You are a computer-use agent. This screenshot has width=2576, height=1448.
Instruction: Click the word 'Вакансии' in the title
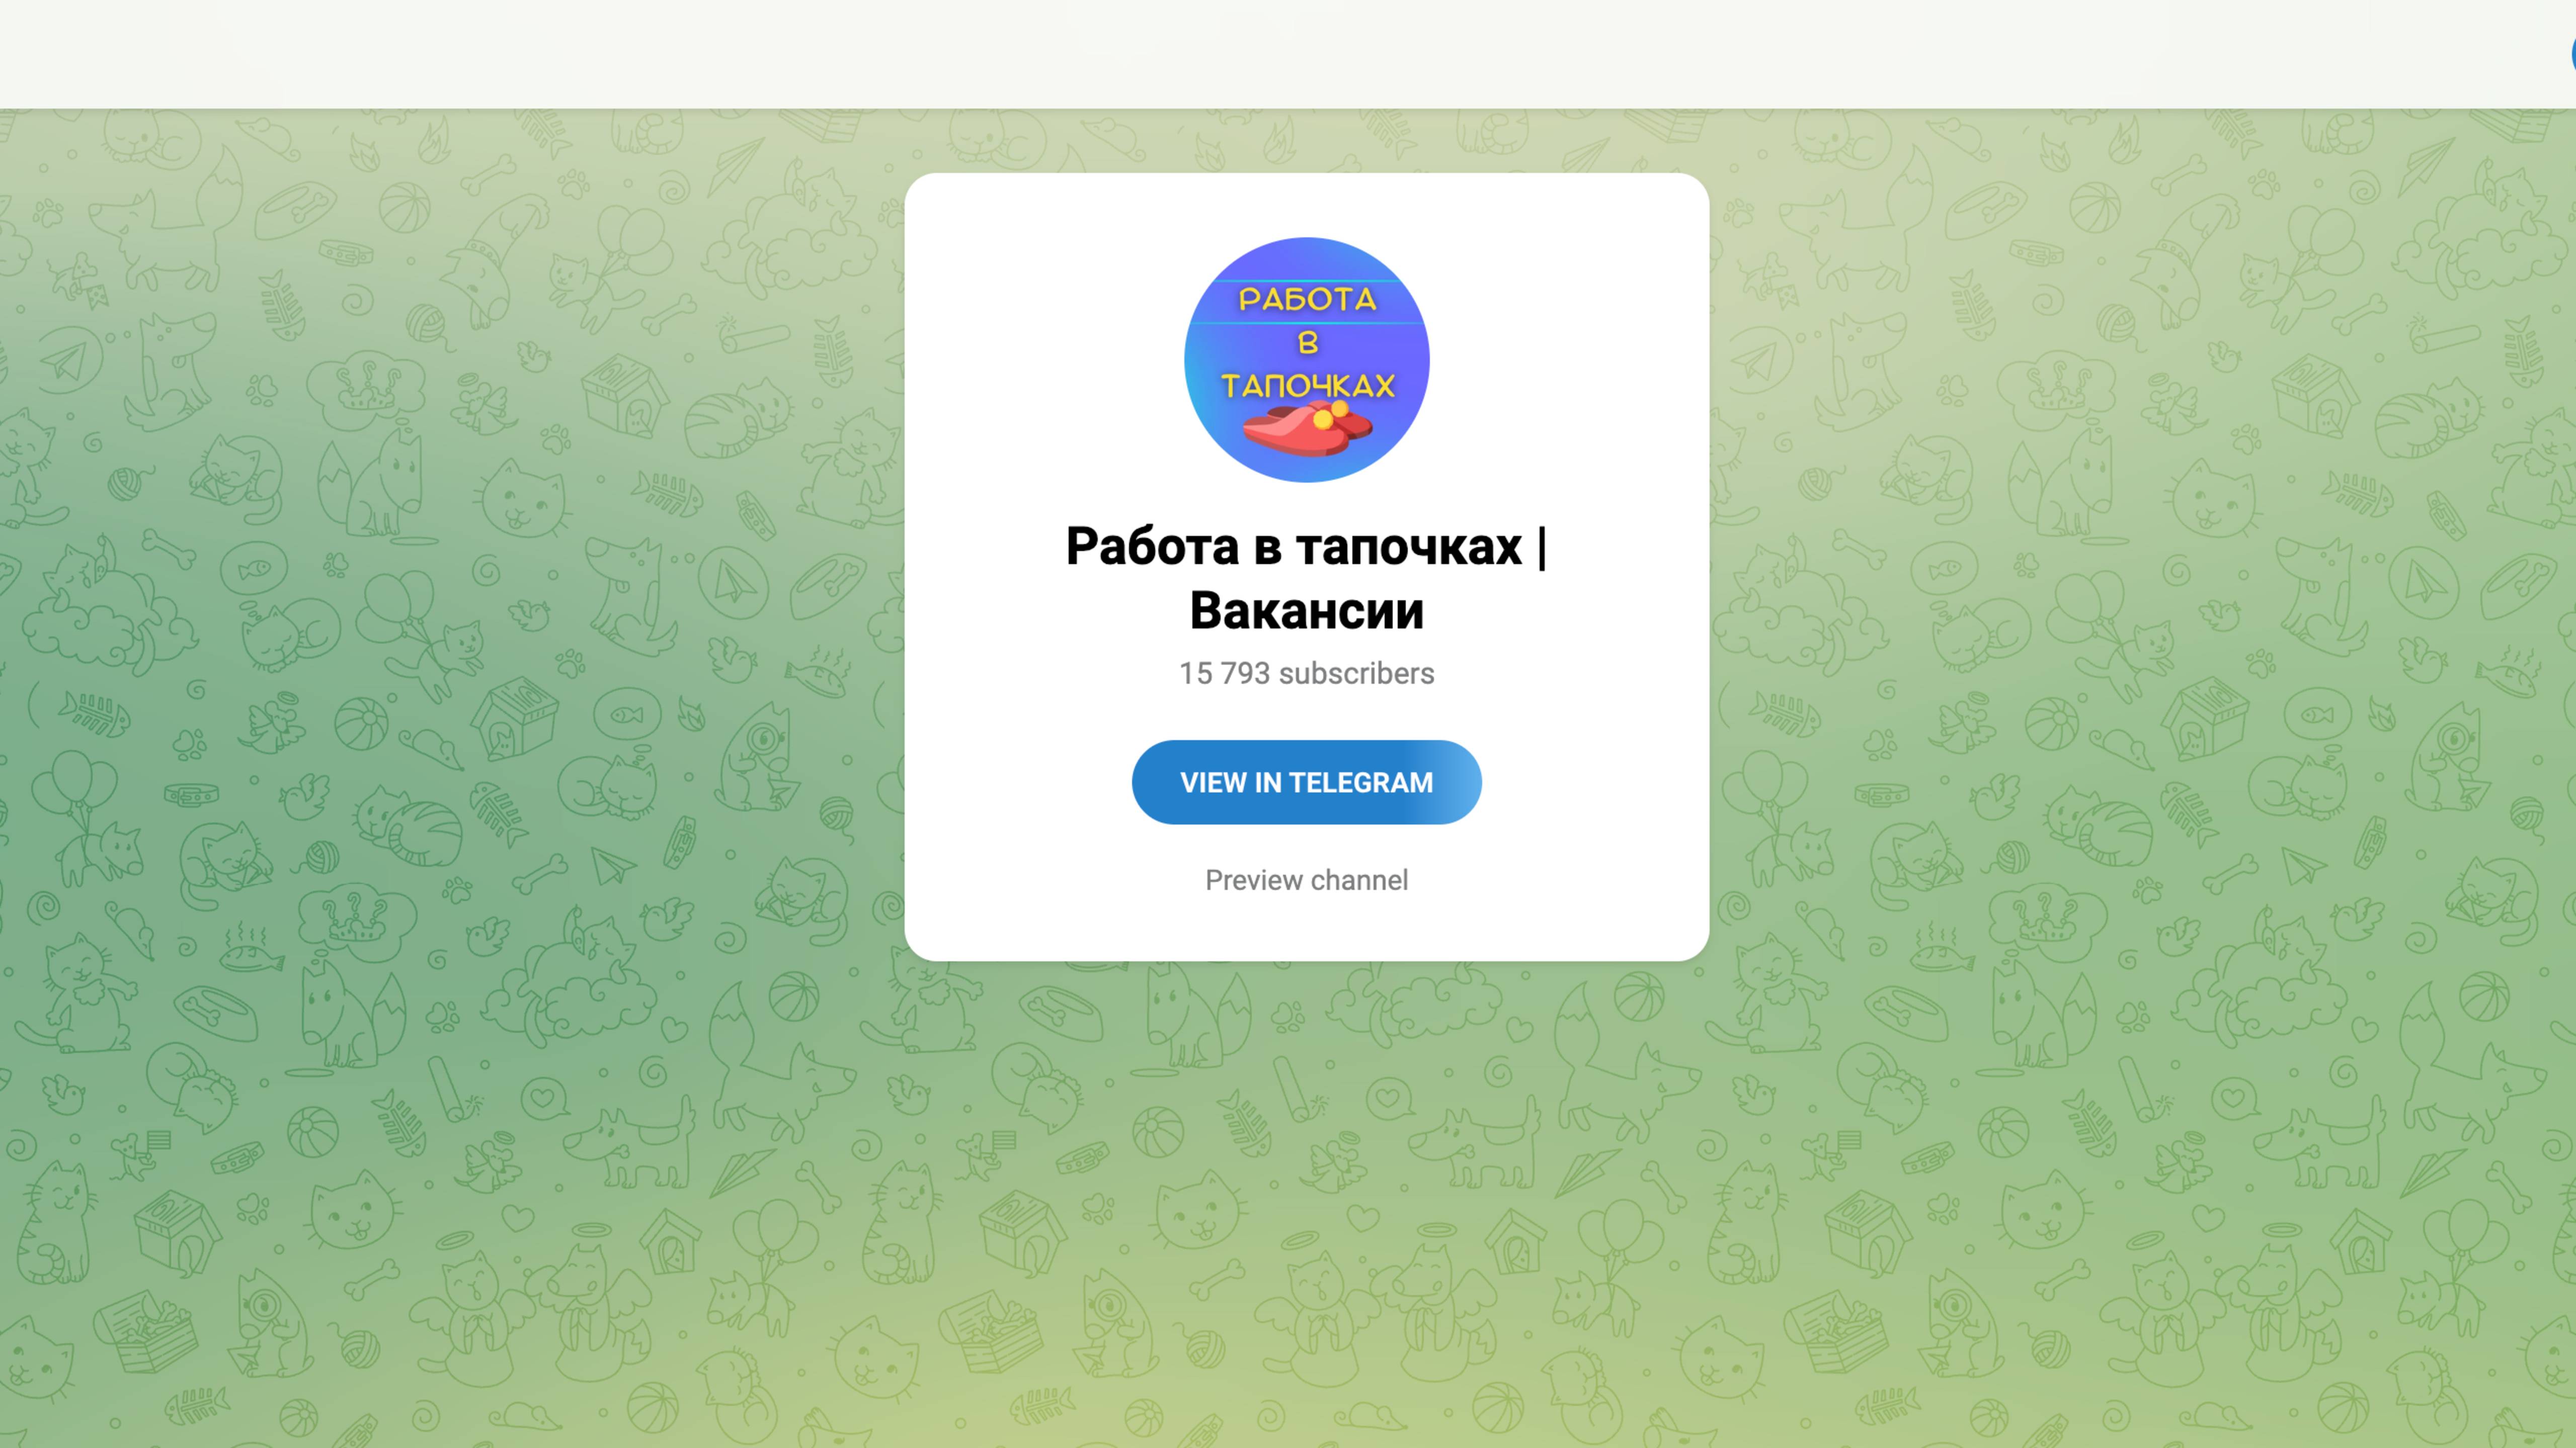[1306, 610]
